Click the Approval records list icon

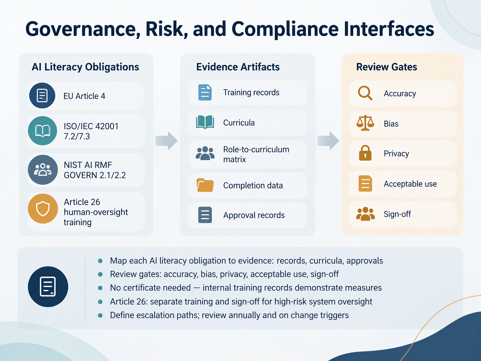[x=205, y=215]
